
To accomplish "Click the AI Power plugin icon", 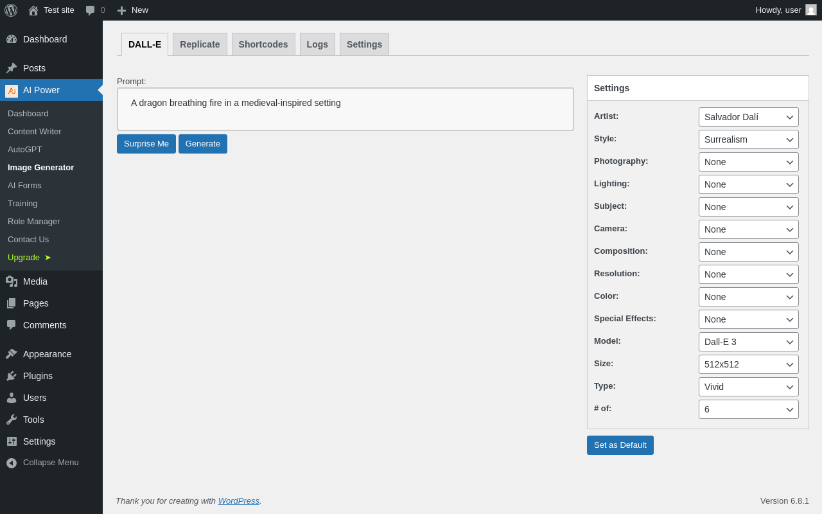I will (12, 91).
